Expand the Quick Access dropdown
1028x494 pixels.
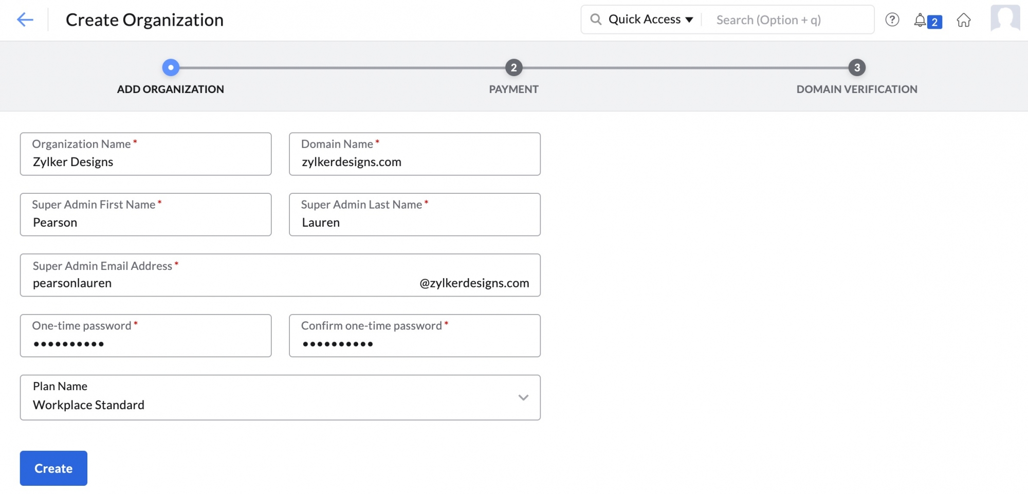pyautogui.click(x=651, y=20)
